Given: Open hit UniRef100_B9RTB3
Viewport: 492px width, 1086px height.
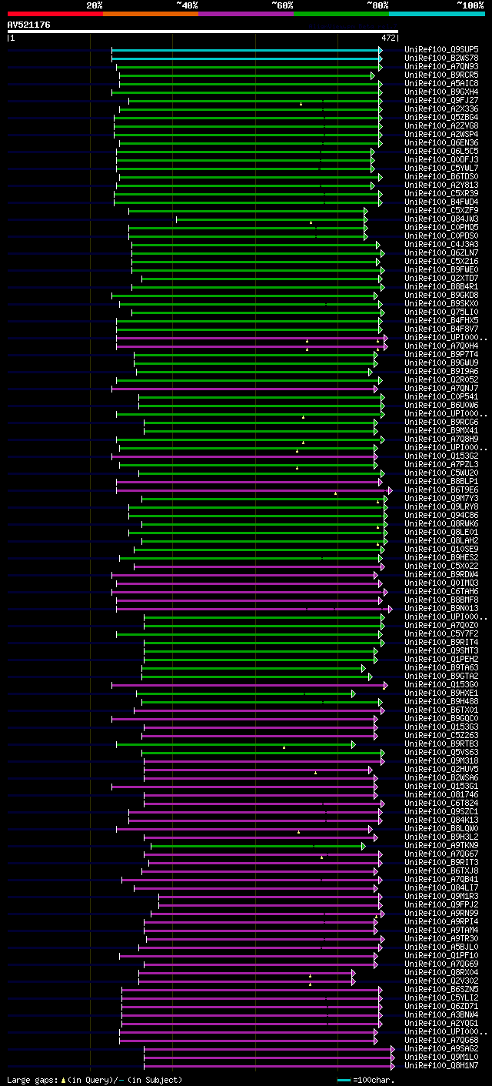Looking at the screenshot, I should (x=441, y=744).
